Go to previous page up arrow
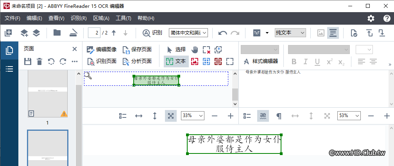394x166 pixels. (114, 33)
